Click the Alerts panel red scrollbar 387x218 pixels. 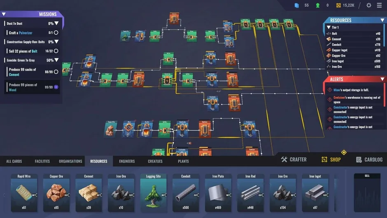click(384, 95)
